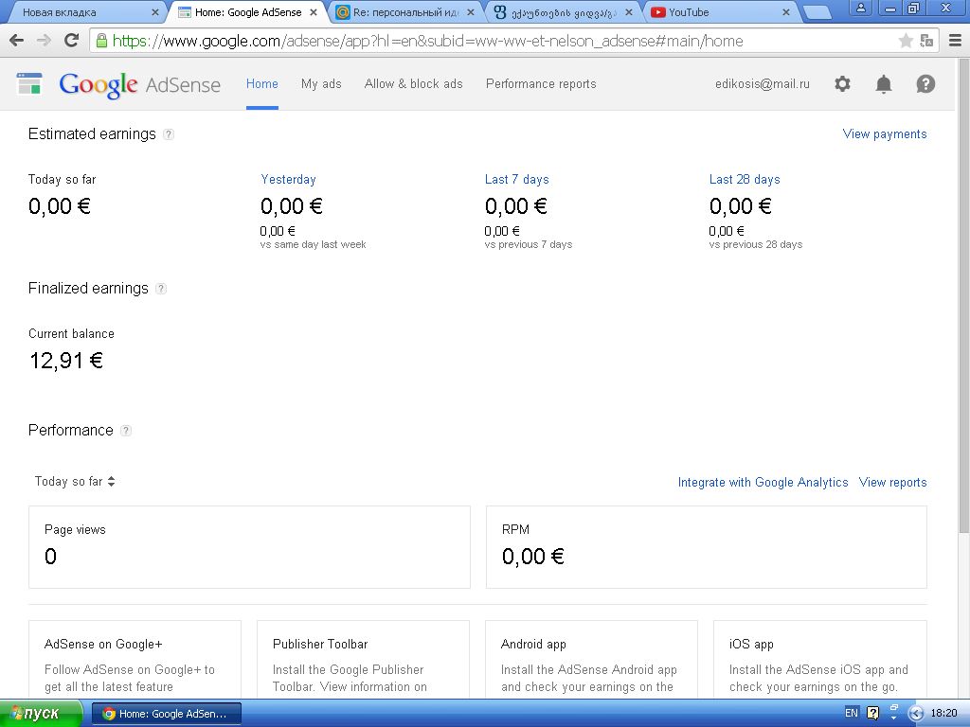
Task: Switch to the Georgian-titled browser tab
Action: coord(563,12)
